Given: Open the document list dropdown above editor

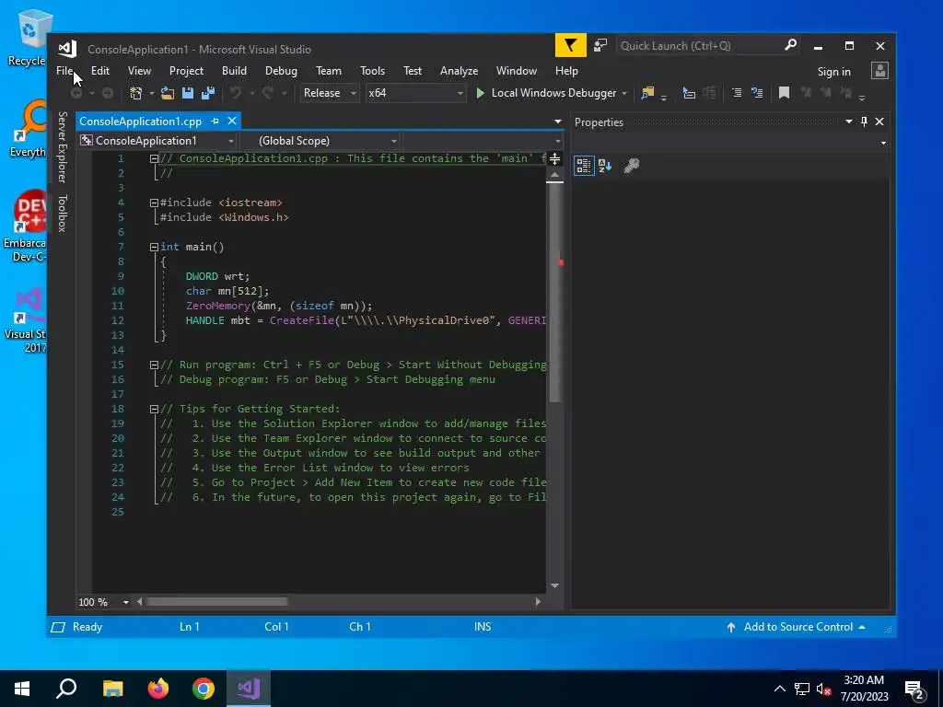Looking at the screenshot, I should 557,122.
